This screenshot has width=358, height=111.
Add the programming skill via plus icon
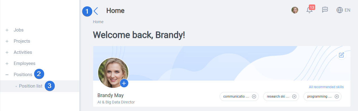[x=337, y=96]
